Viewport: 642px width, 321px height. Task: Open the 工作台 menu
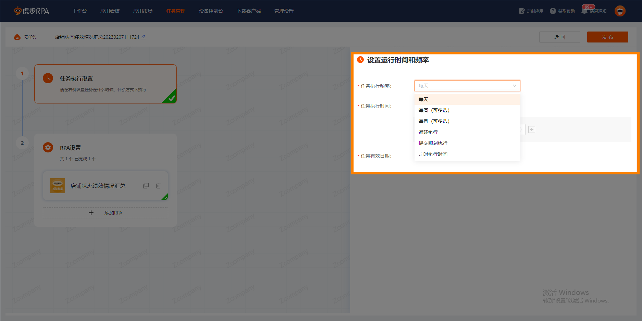[79, 11]
